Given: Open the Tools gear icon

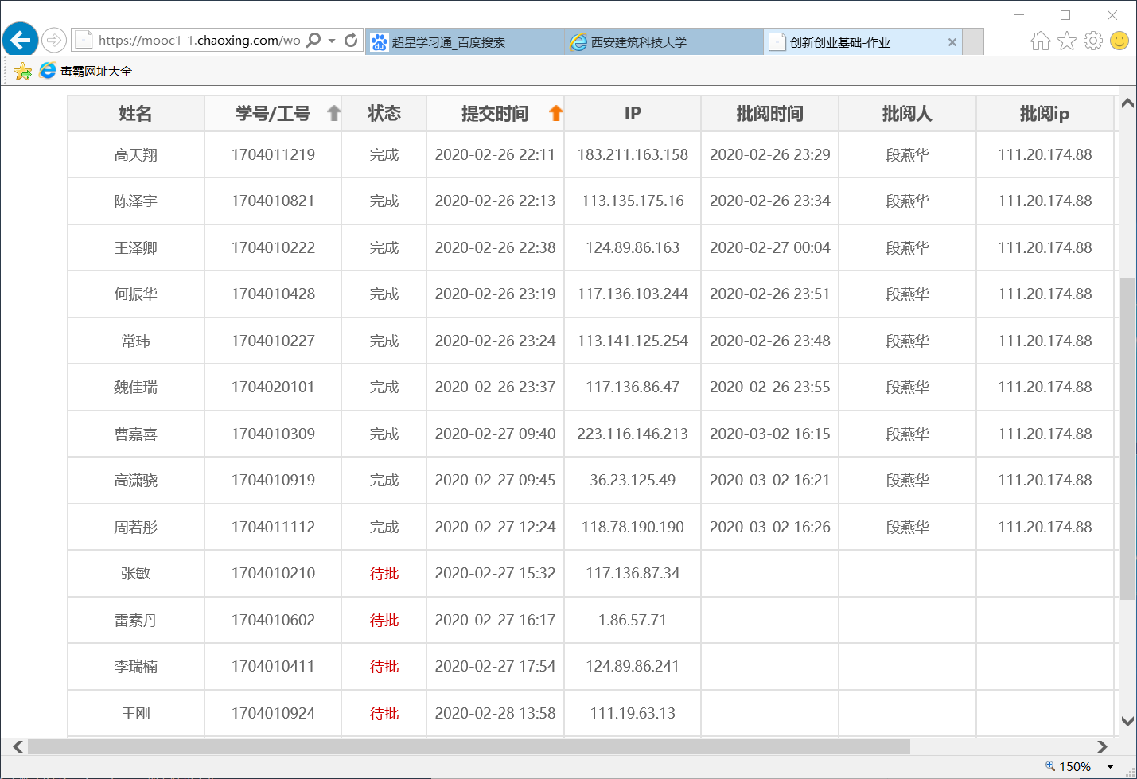Looking at the screenshot, I should 1093,41.
